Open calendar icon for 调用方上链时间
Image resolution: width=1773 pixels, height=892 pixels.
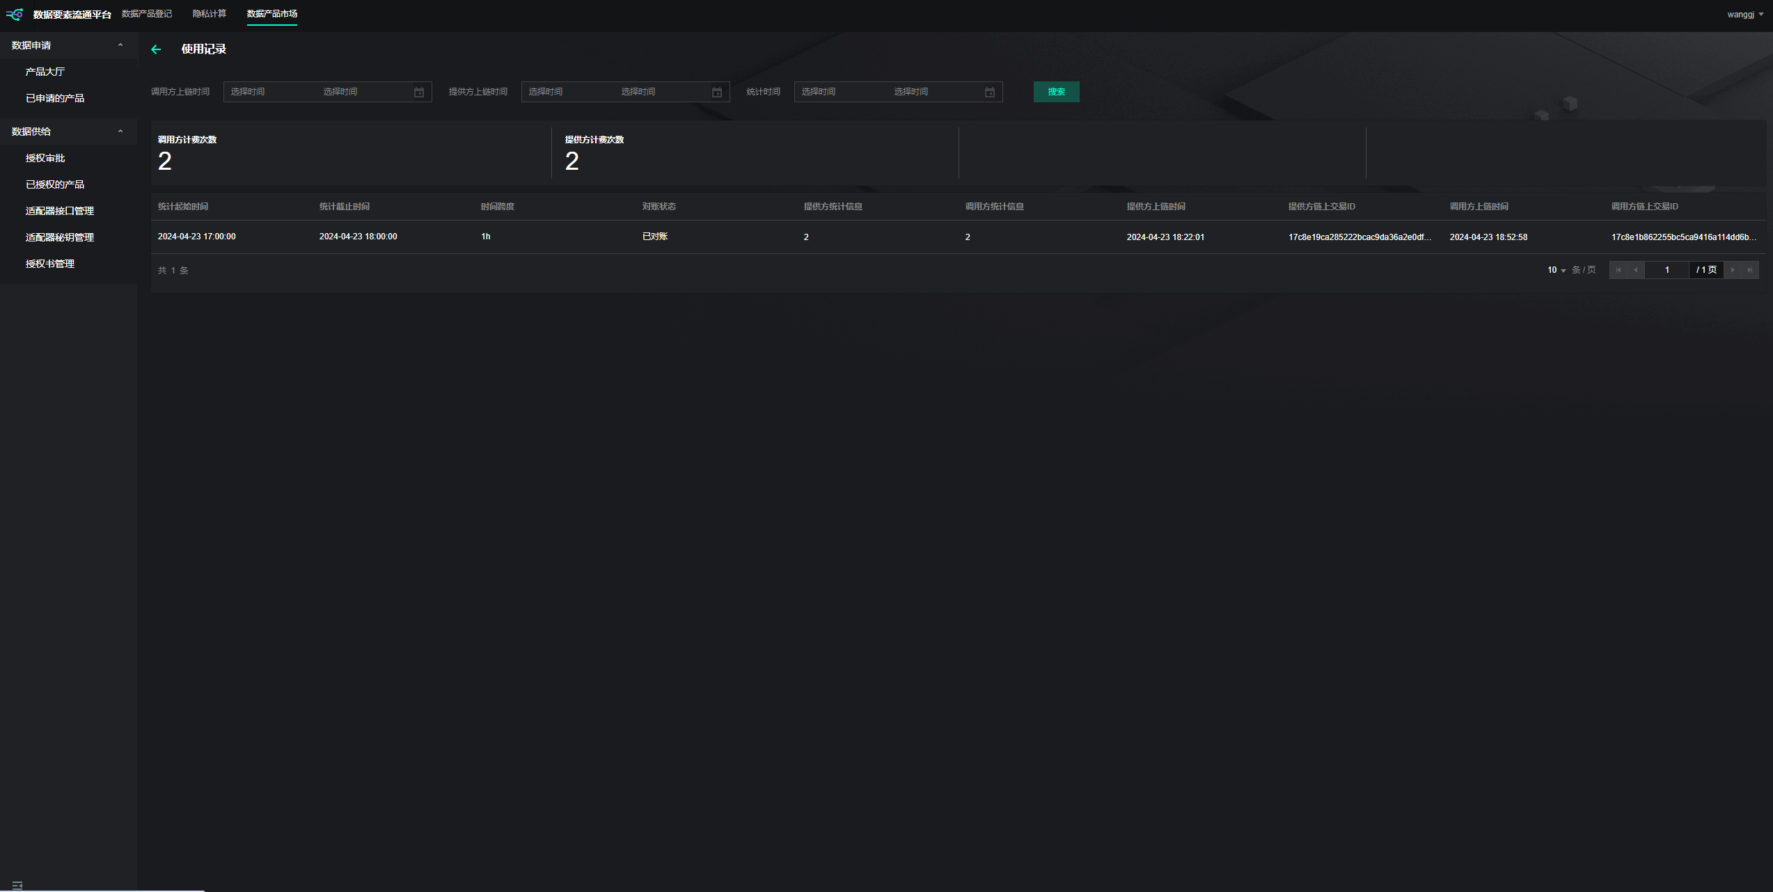(x=419, y=93)
